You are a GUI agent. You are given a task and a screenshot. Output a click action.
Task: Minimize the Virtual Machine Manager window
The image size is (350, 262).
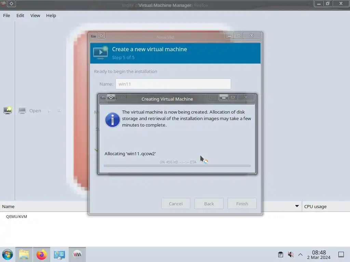point(319,3)
